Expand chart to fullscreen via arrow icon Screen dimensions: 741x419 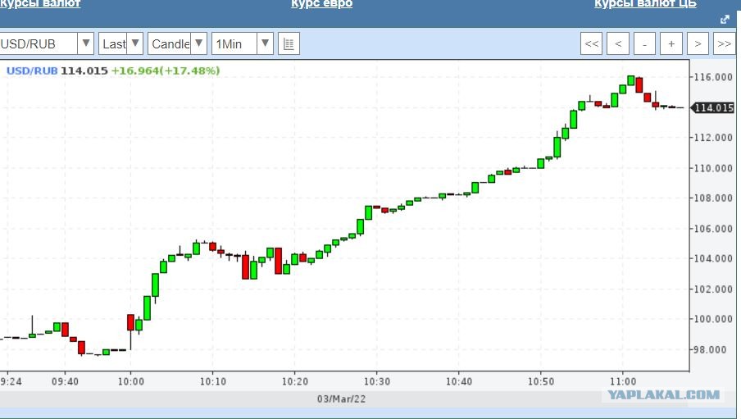725,20
